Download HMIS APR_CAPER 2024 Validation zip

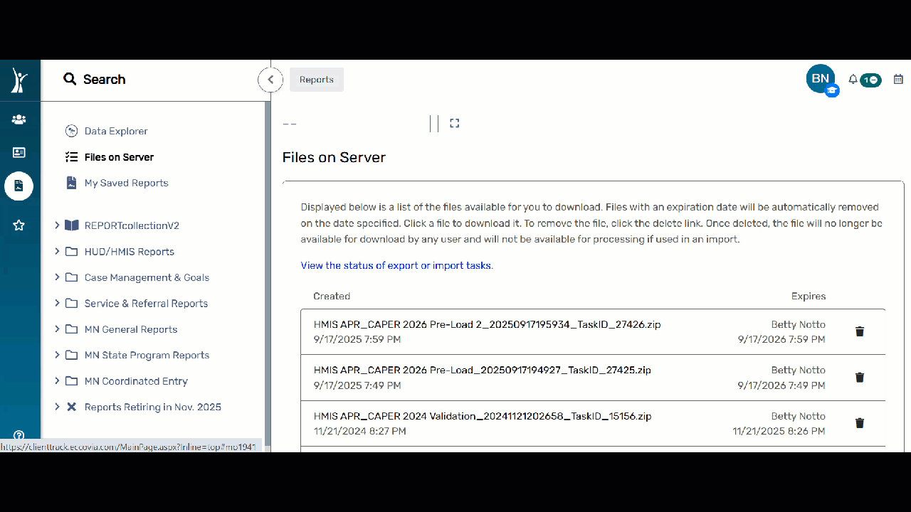click(483, 416)
